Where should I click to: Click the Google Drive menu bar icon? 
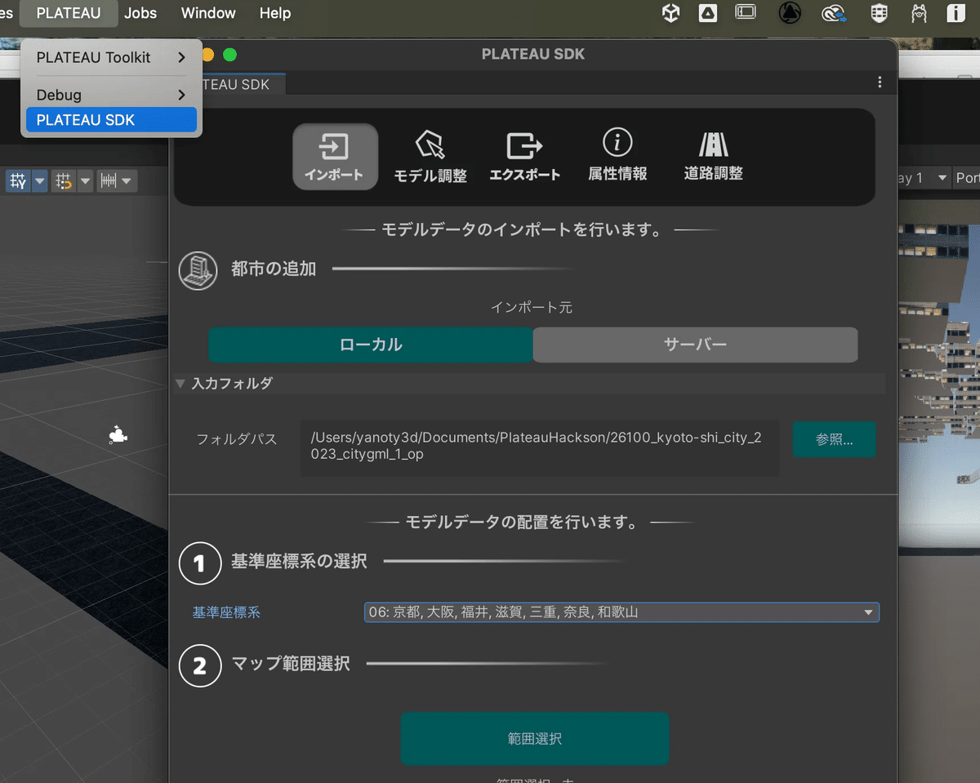click(708, 13)
